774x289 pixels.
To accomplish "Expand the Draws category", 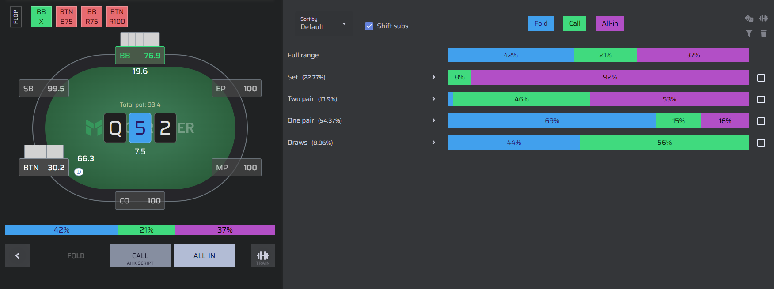I will point(433,143).
